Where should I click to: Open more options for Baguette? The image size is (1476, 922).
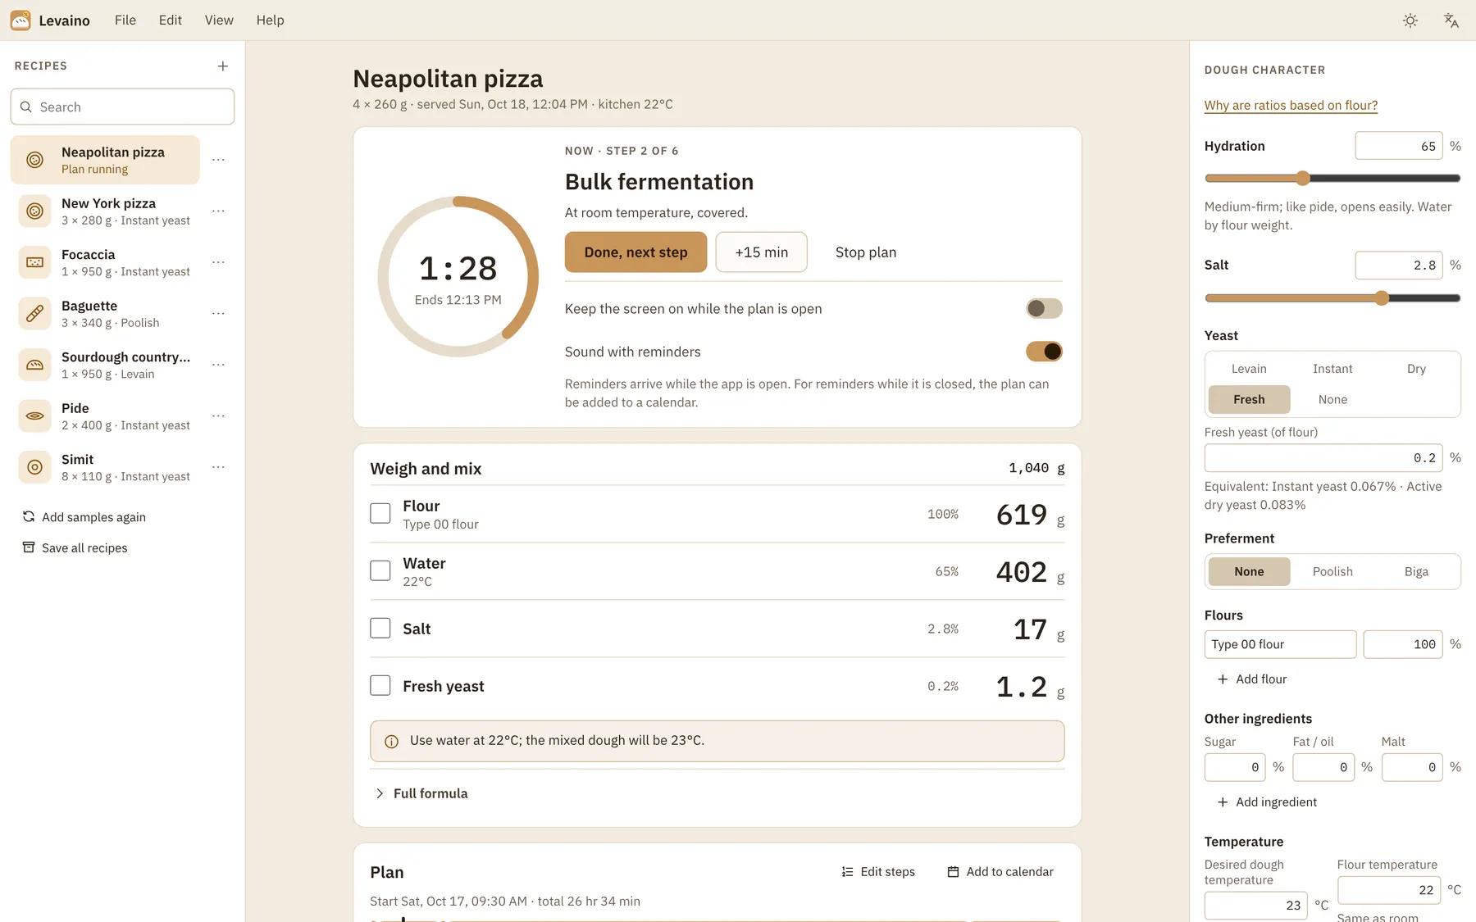point(218,314)
